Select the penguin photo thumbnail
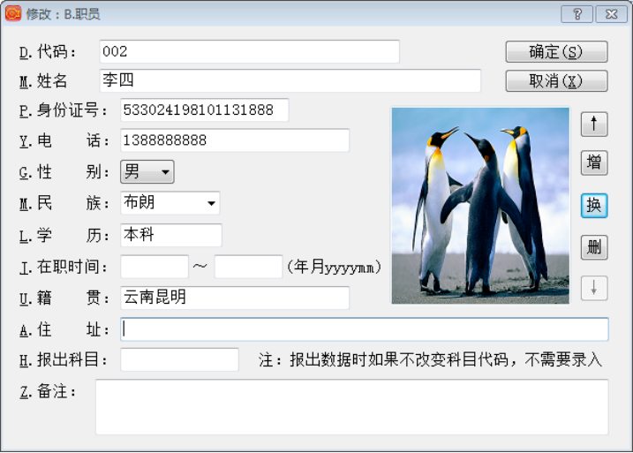This screenshot has height=453, width=633. (480, 205)
